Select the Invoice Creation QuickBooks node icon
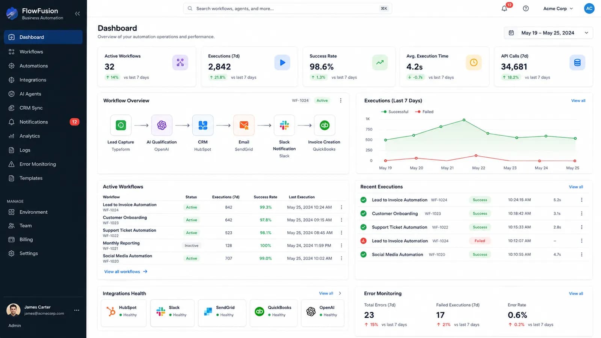Viewport: 601px width, 338px height. coord(325,125)
